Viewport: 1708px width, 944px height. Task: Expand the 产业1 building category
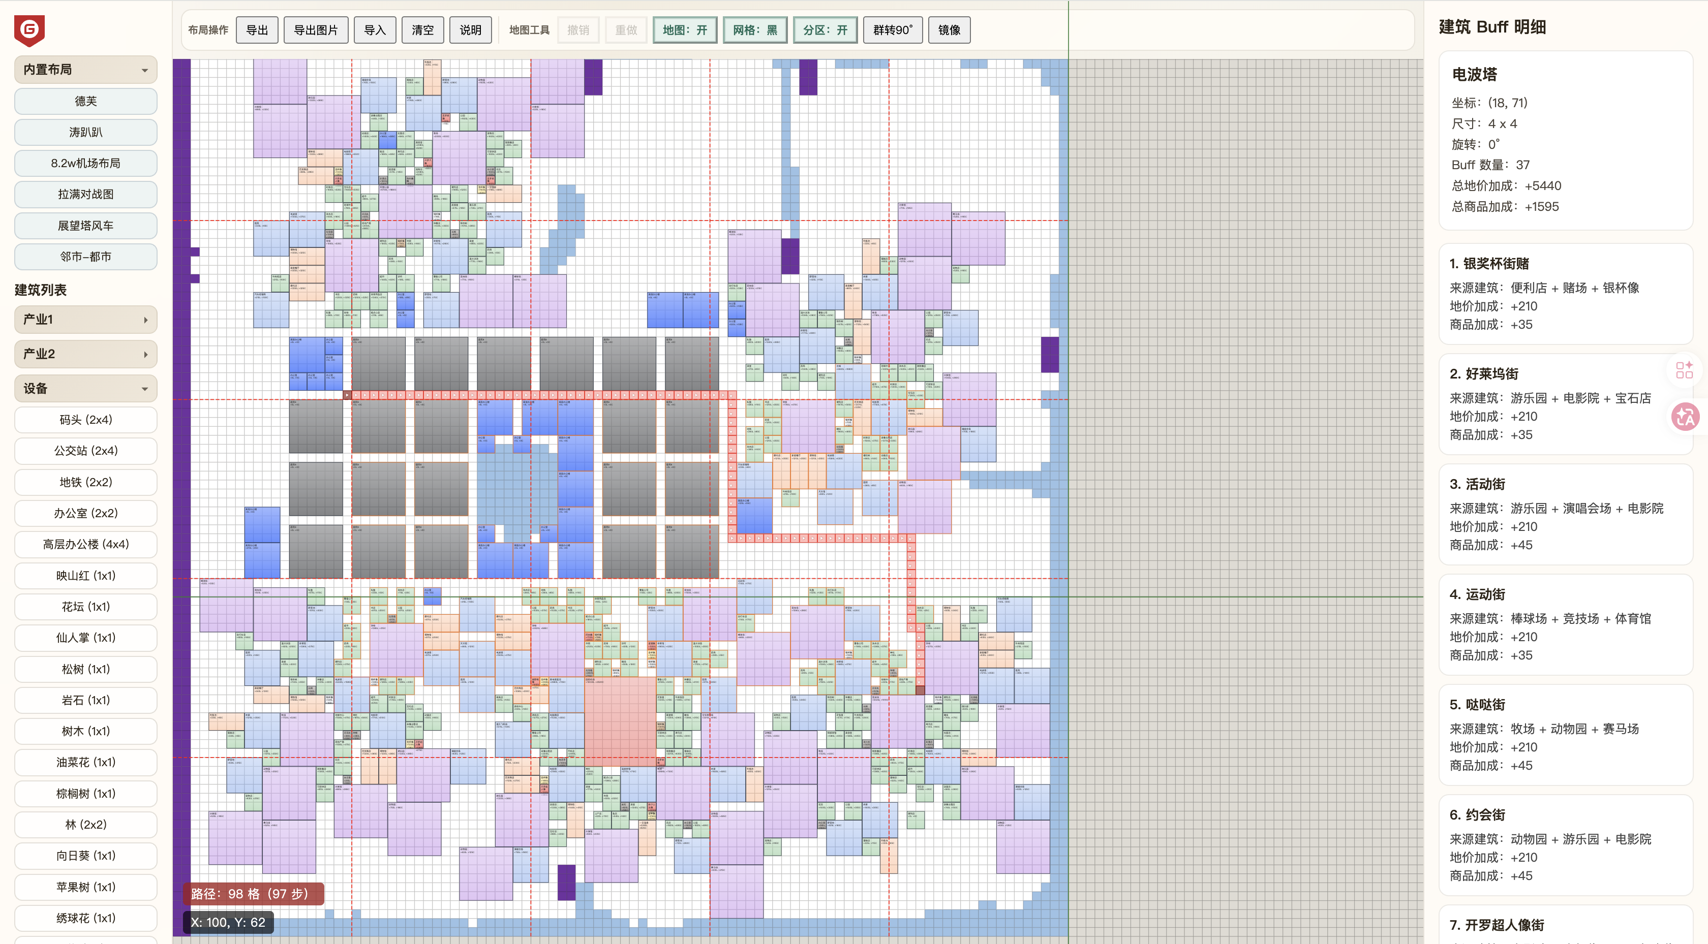coord(85,320)
